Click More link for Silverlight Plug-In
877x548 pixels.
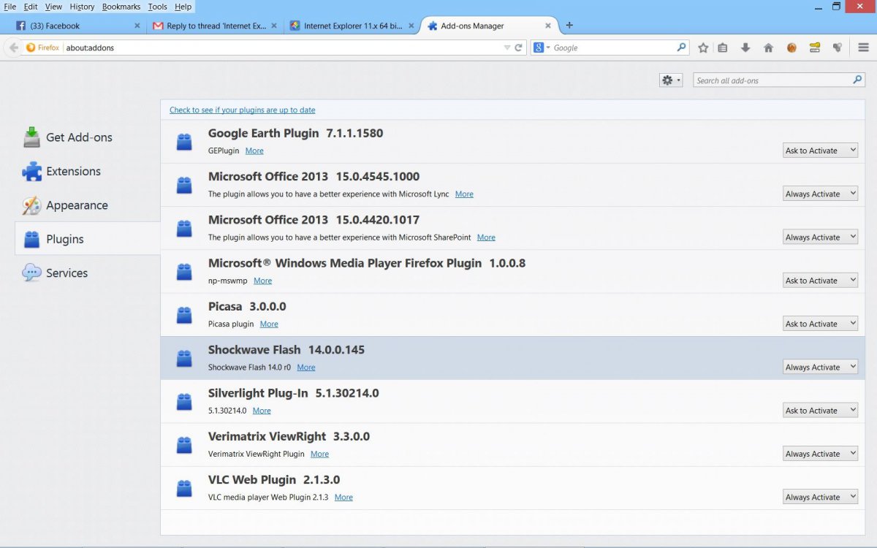coord(262,411)
